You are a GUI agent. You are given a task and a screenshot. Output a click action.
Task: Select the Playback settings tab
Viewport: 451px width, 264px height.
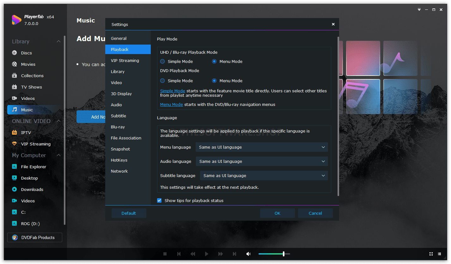128,50
